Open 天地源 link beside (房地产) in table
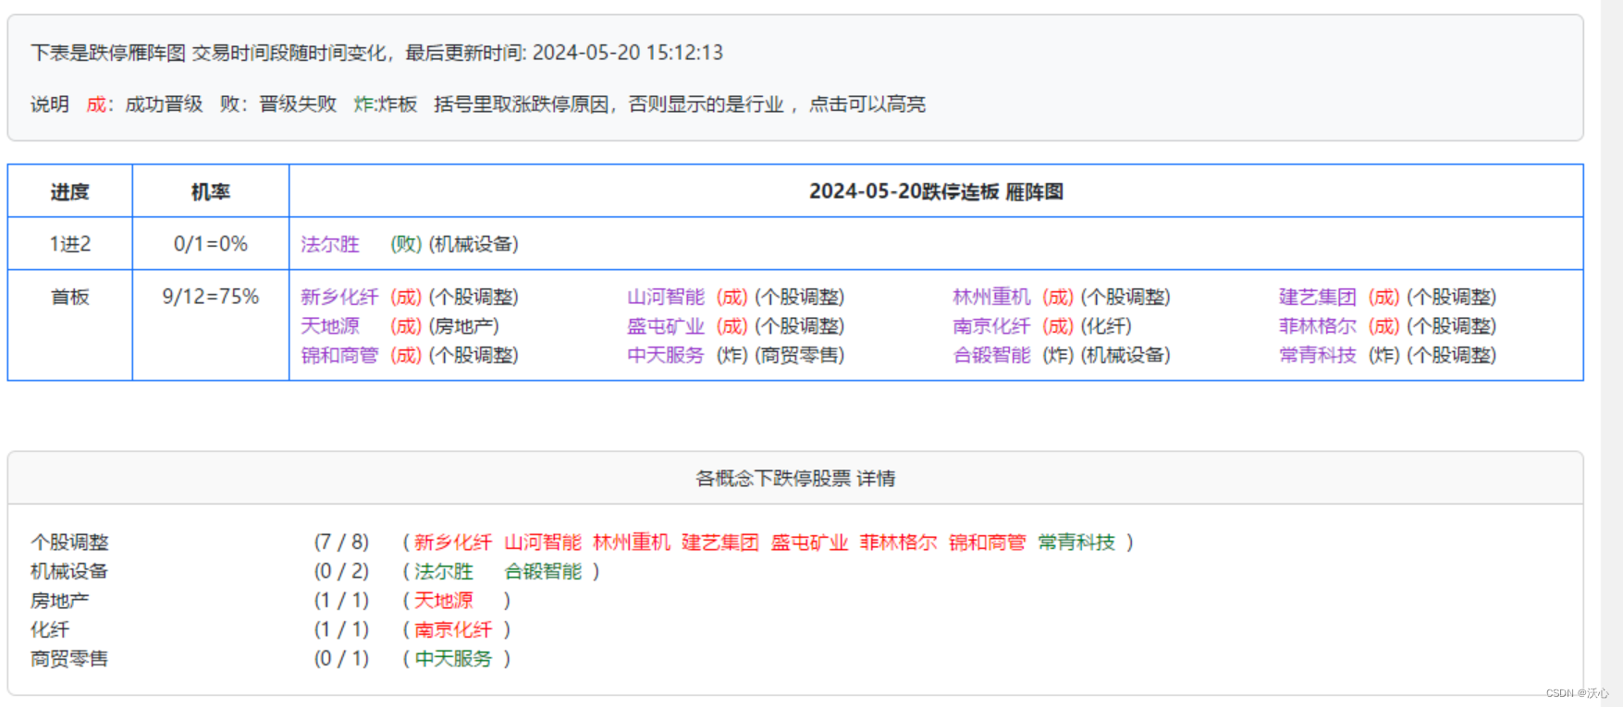The image size is (1623, 707). [x=330, y=326]
